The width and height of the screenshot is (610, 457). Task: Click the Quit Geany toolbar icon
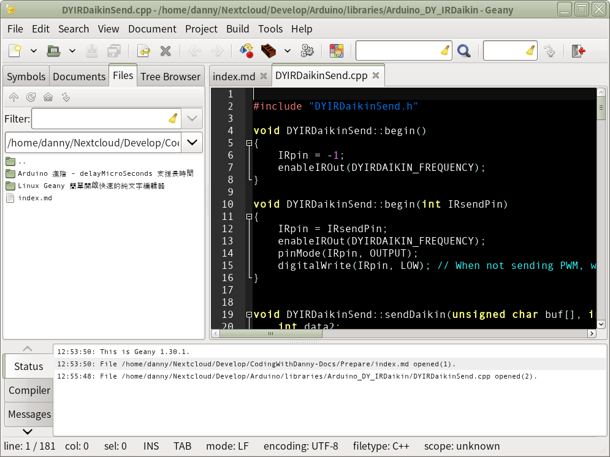(x=578, y=51)
